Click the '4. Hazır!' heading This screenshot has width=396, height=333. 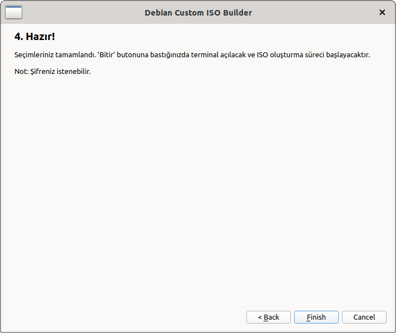pyautogui.click(x=34, y=37)
